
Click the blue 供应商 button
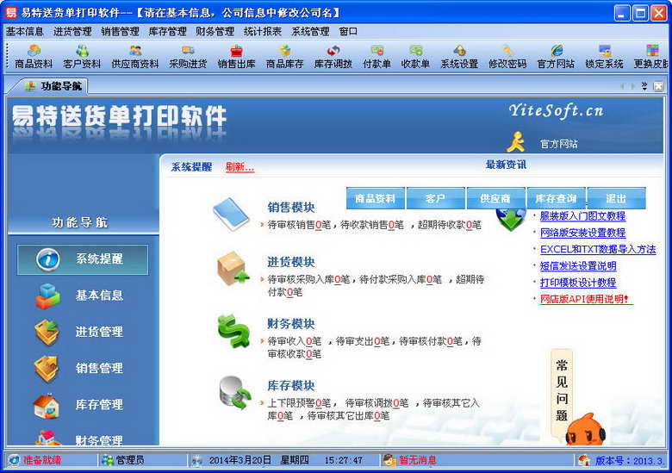click(x=496, y=198)
